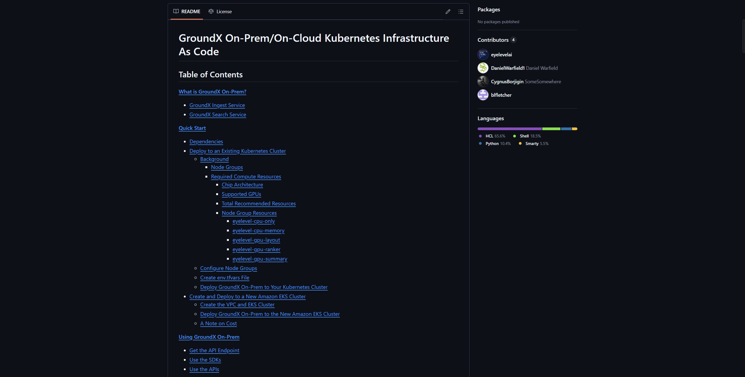Screen dimensions: 745x377
Task: Open Create env.tfvars File link
Action: (x=225, y=278)
